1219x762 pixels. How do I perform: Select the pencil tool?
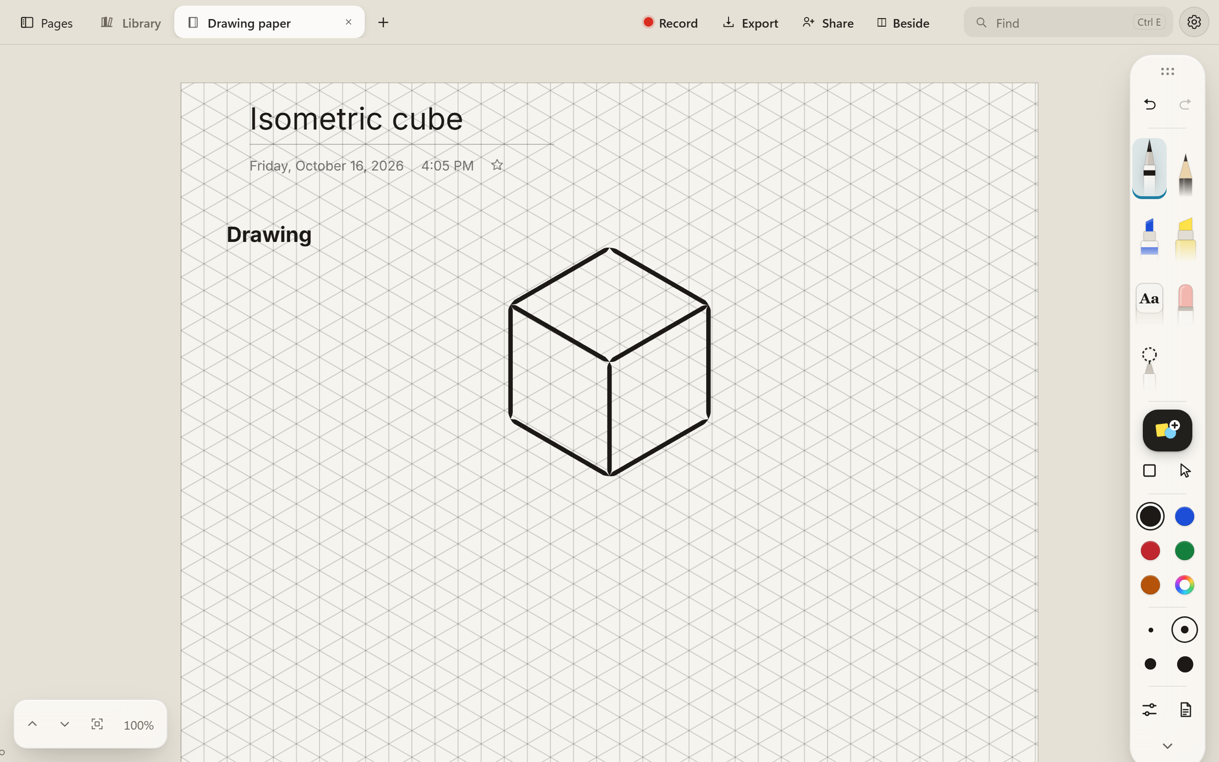pyautogui.click(x=1185, y=174)
